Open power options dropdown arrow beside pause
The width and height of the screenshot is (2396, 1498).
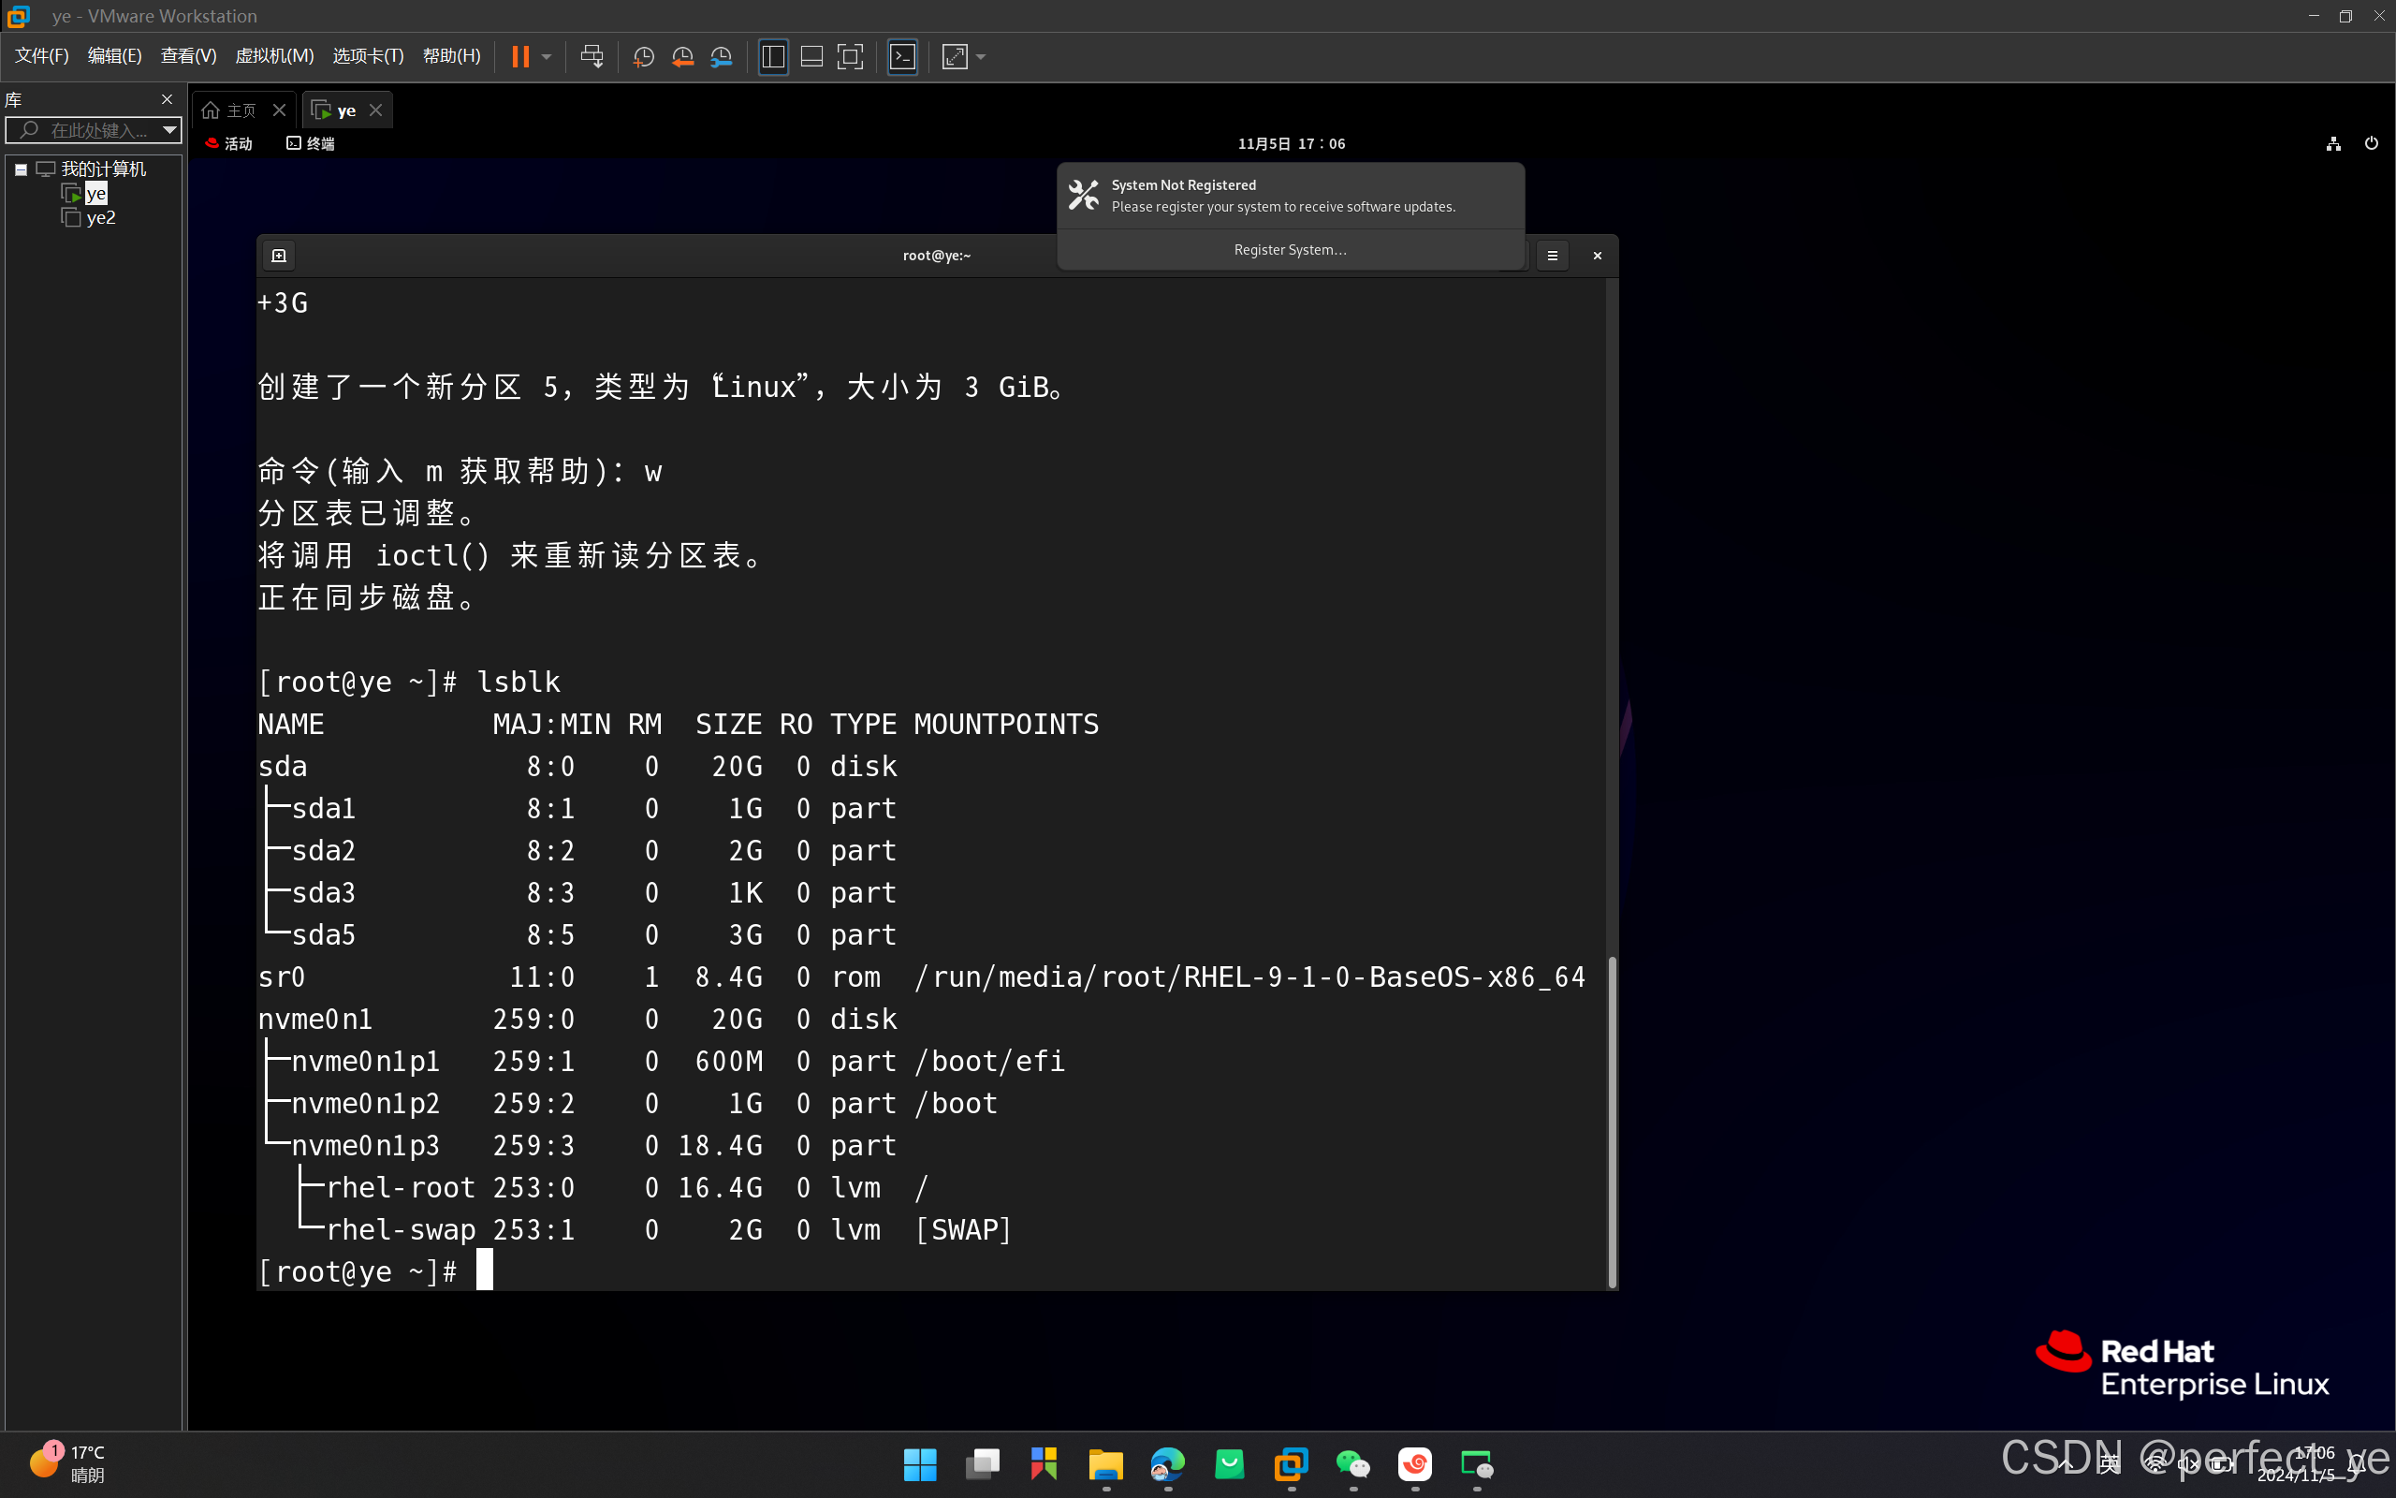[547, 56]
